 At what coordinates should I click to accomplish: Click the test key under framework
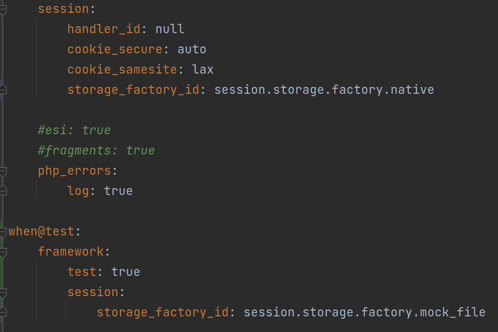(82, 272)
